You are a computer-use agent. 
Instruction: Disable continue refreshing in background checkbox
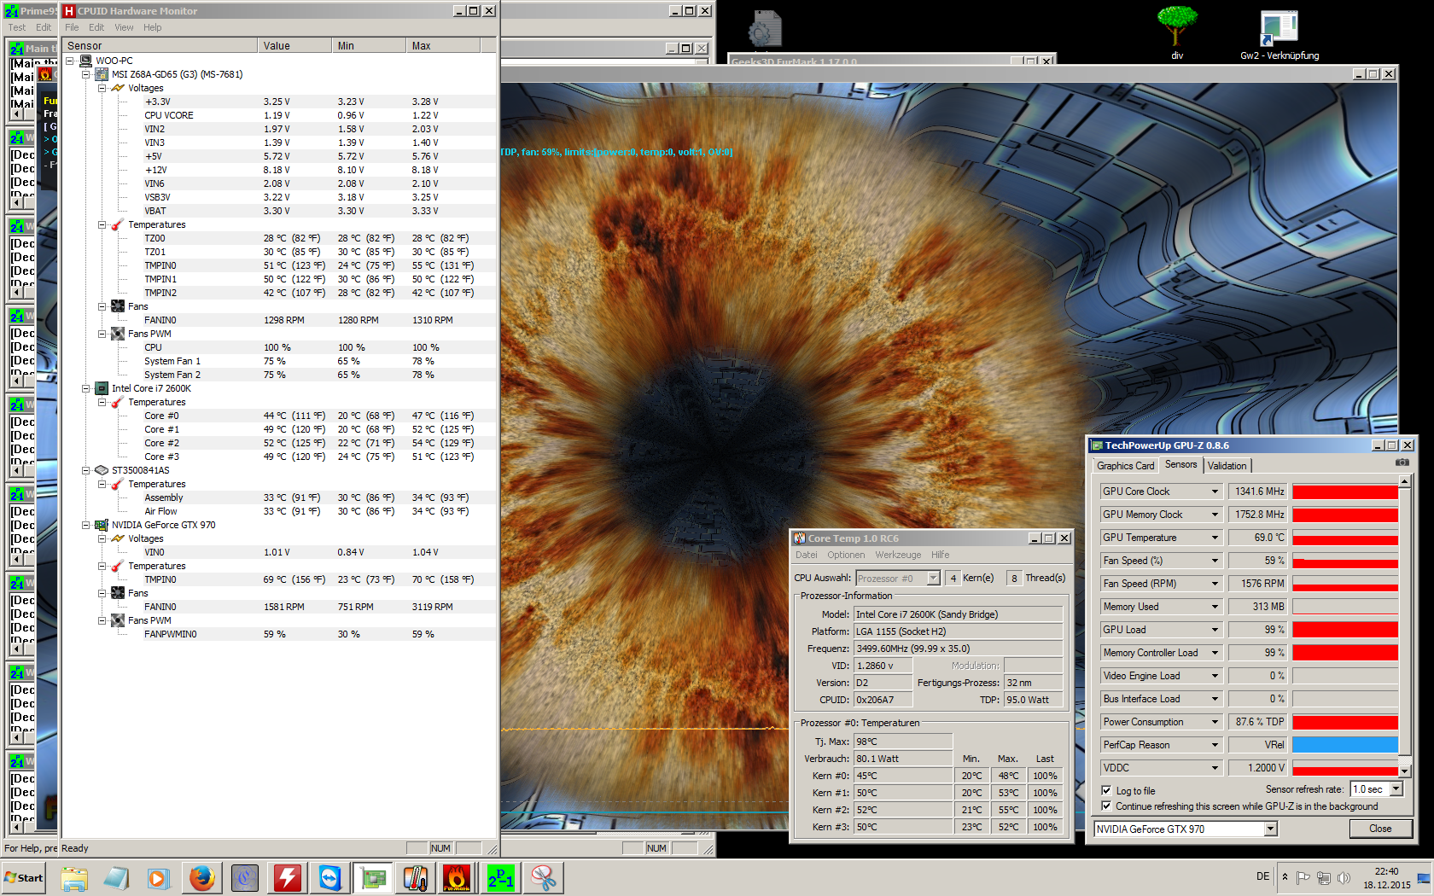point(1106,806)
